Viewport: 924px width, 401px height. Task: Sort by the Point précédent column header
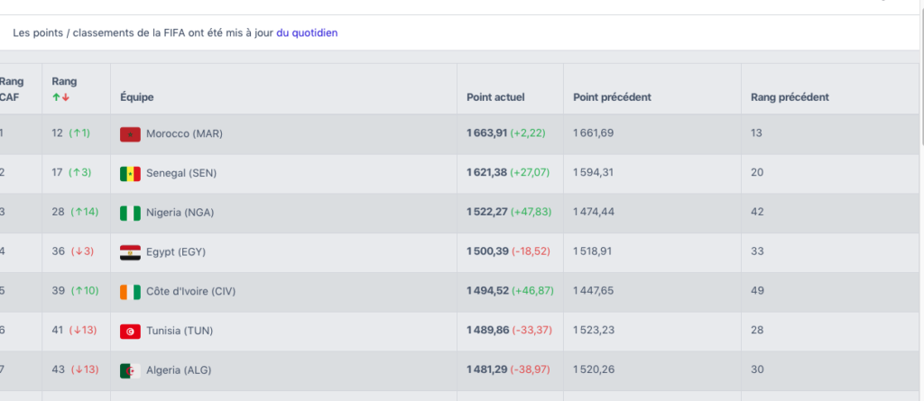point(612,97)
